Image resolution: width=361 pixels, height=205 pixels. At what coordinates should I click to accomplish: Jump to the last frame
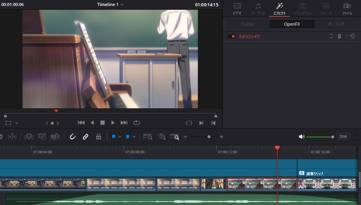(124, 123)
